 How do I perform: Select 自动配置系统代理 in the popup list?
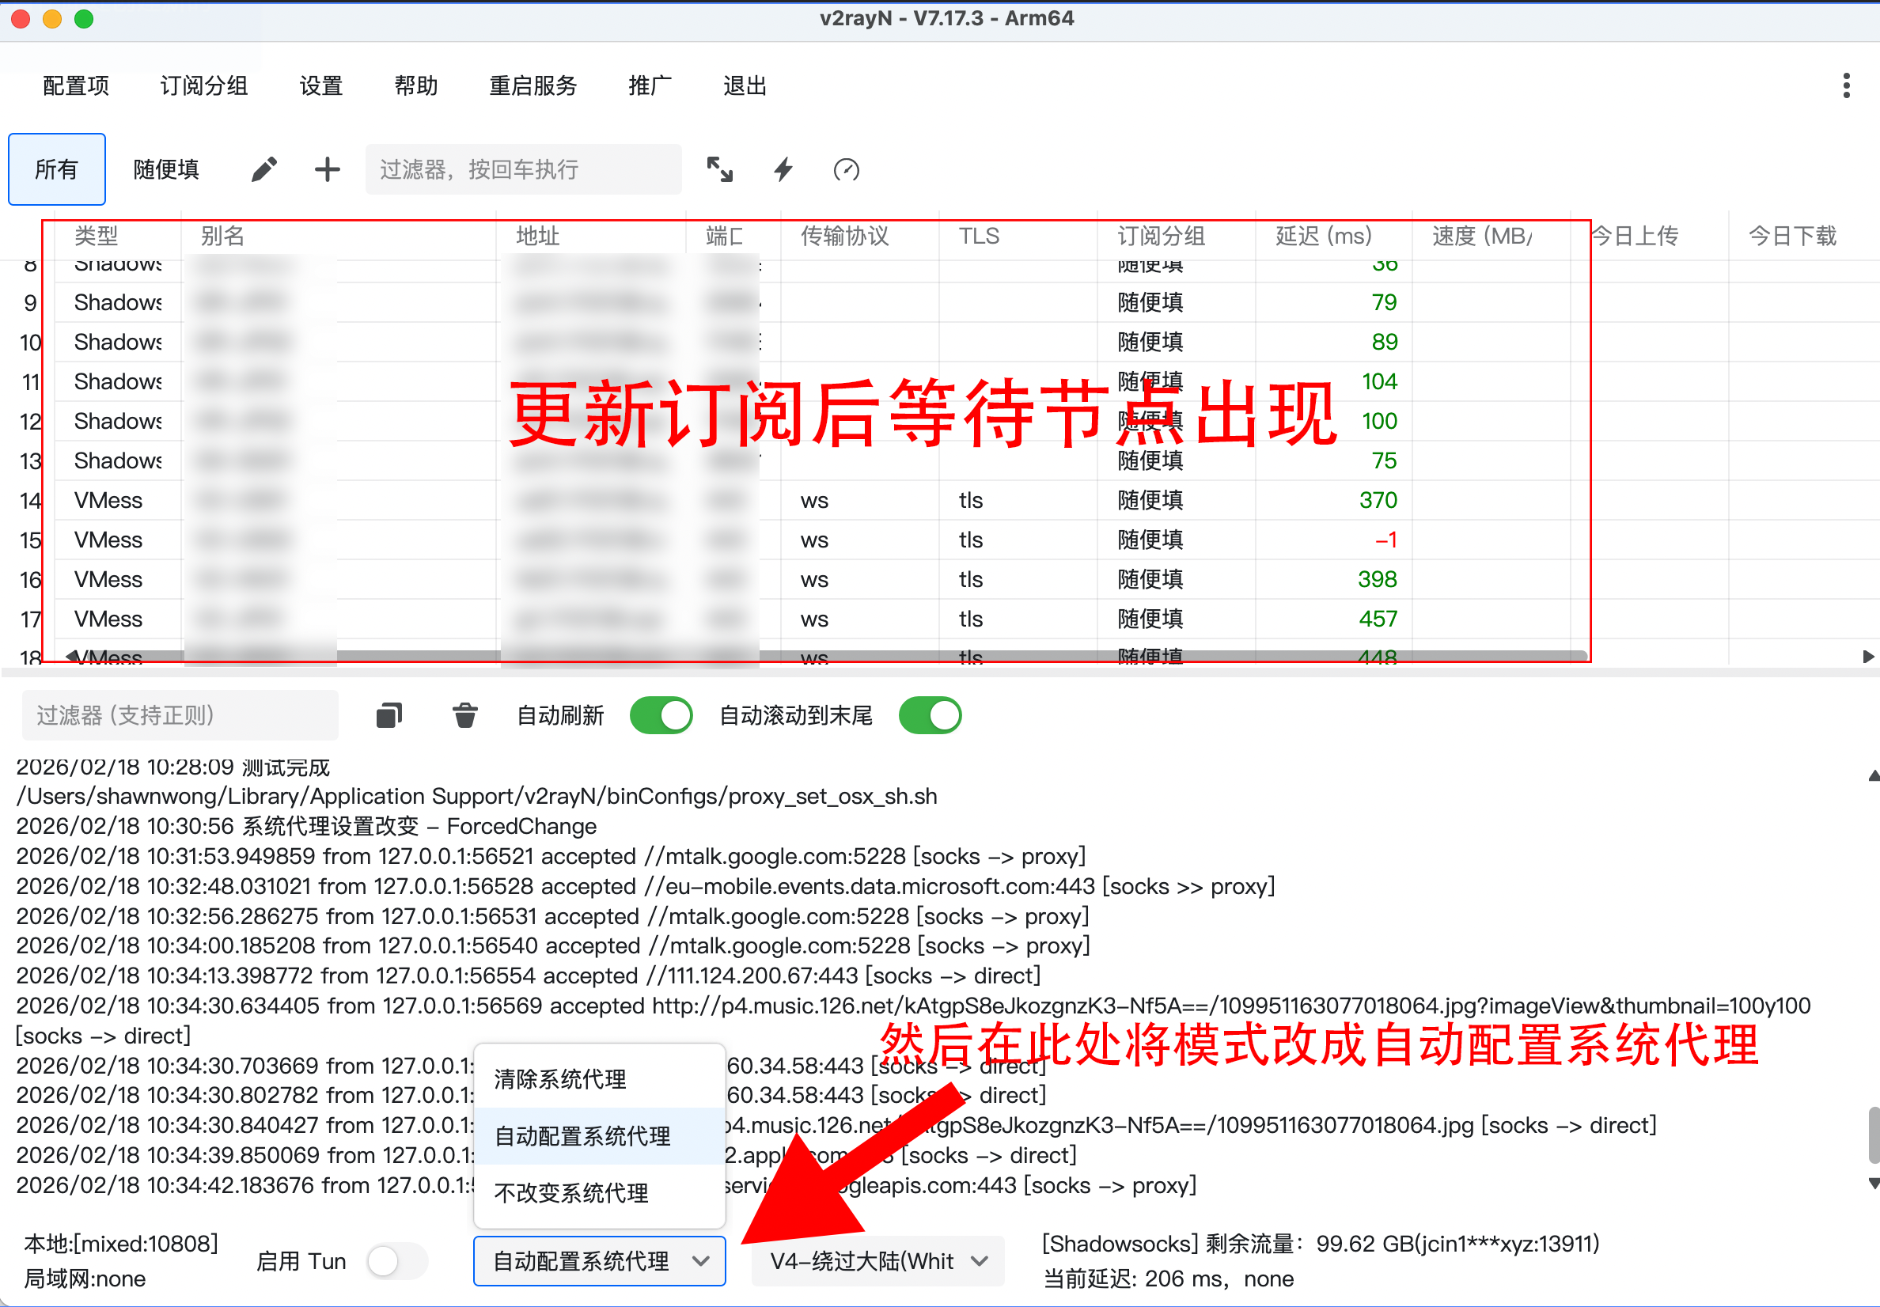(600, 1136)
